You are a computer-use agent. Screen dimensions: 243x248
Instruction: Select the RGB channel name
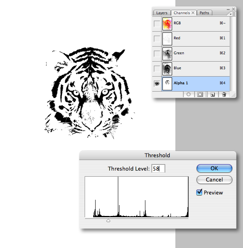(177, 23)
